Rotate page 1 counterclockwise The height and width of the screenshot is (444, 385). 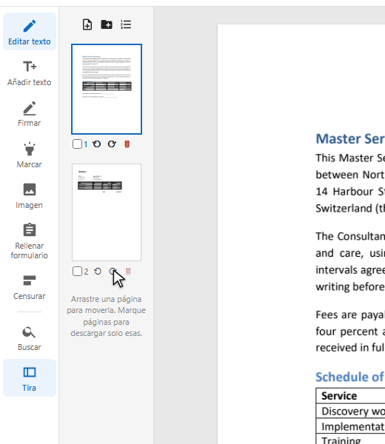pos(96,144)
